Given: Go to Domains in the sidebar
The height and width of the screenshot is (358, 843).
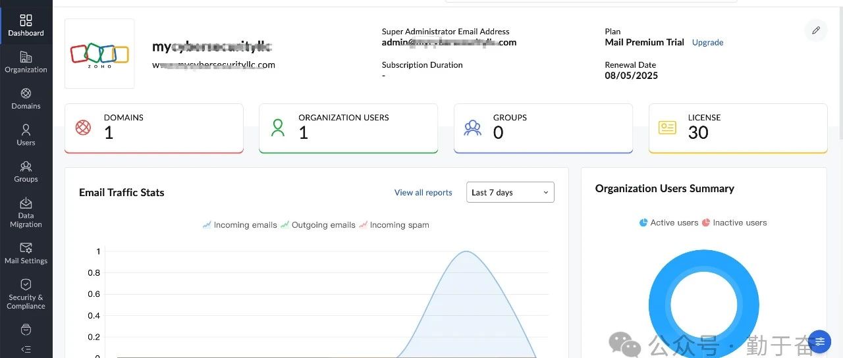Looking at the screenshot, I should pos(26,99).
